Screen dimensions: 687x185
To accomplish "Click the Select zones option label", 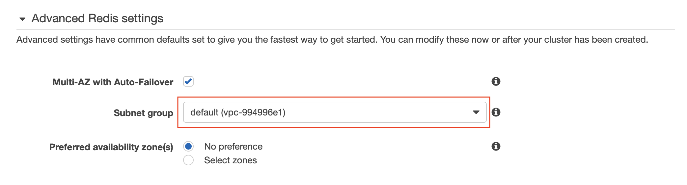I will coord(231,160).
